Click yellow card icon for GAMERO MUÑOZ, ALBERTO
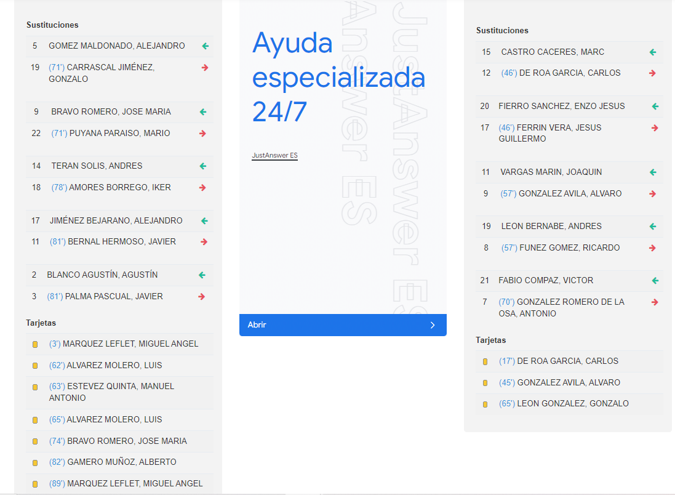 [x=35, y=463]
